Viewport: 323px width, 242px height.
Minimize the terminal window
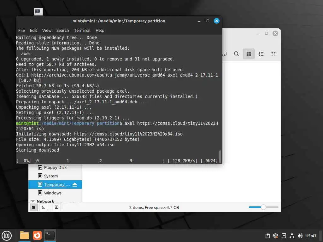coord(199,21)
